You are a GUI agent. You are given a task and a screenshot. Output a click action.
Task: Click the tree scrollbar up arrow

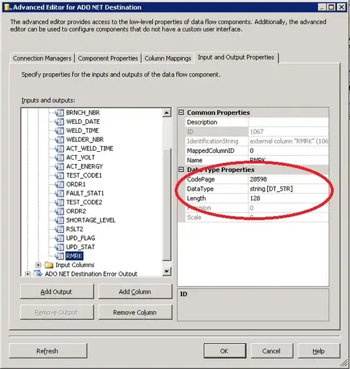click(167, 113)
